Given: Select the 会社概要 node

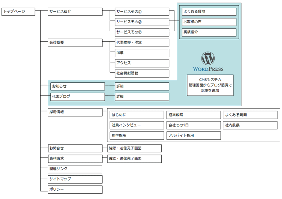Looking at the screenshot, I should (x=75, y=43).
